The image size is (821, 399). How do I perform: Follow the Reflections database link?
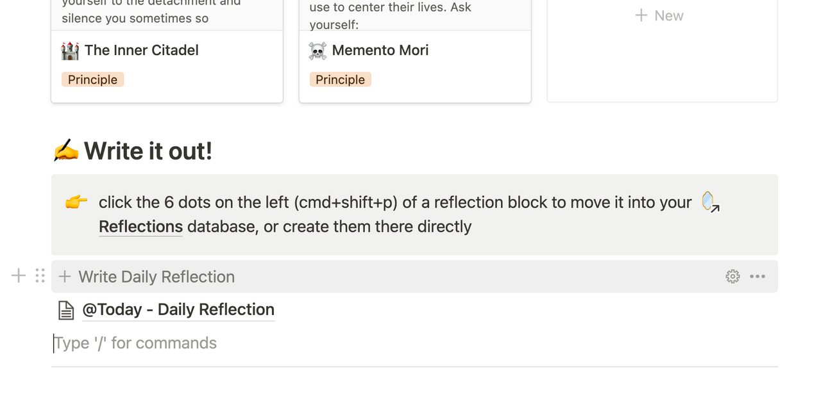tap(140, 227)
